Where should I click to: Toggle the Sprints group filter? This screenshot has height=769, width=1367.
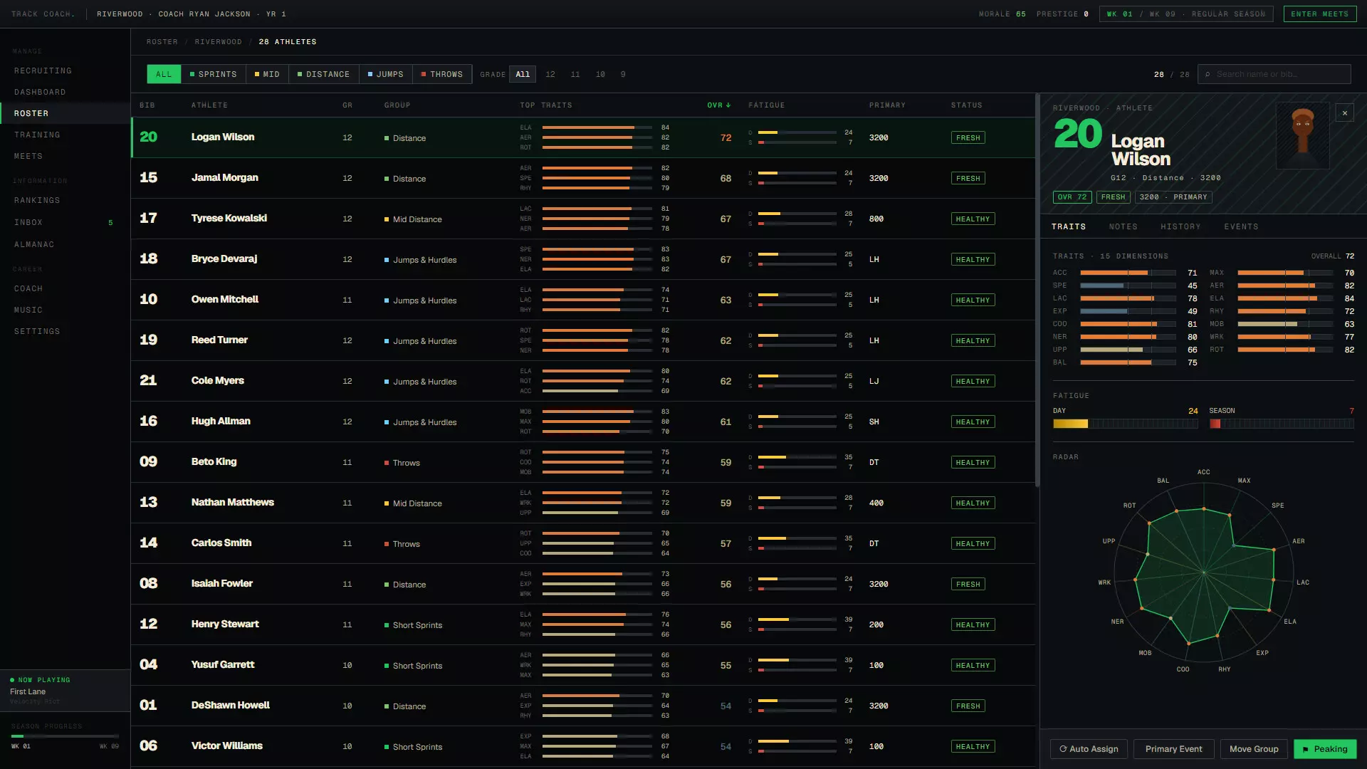click(x=213, y=74)
